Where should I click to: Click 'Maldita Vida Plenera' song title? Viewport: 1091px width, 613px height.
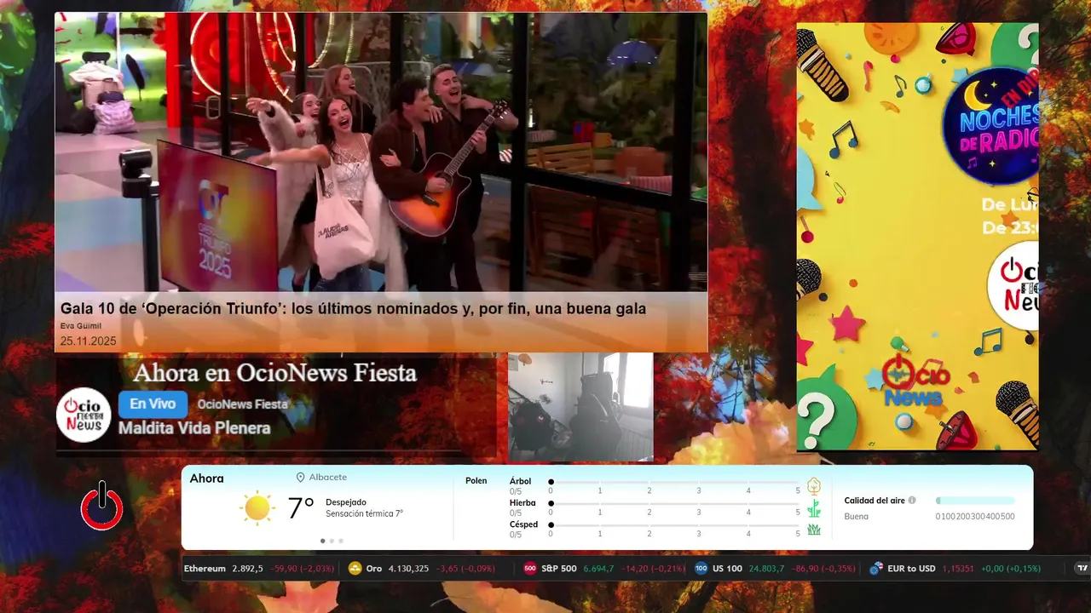(194, 428)
